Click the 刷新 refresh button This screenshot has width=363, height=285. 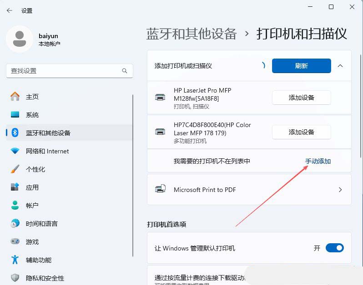point(302,66)
